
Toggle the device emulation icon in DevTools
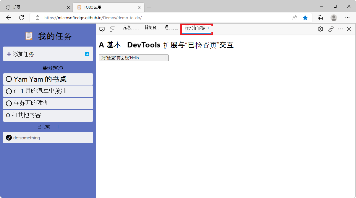point(112,29)
